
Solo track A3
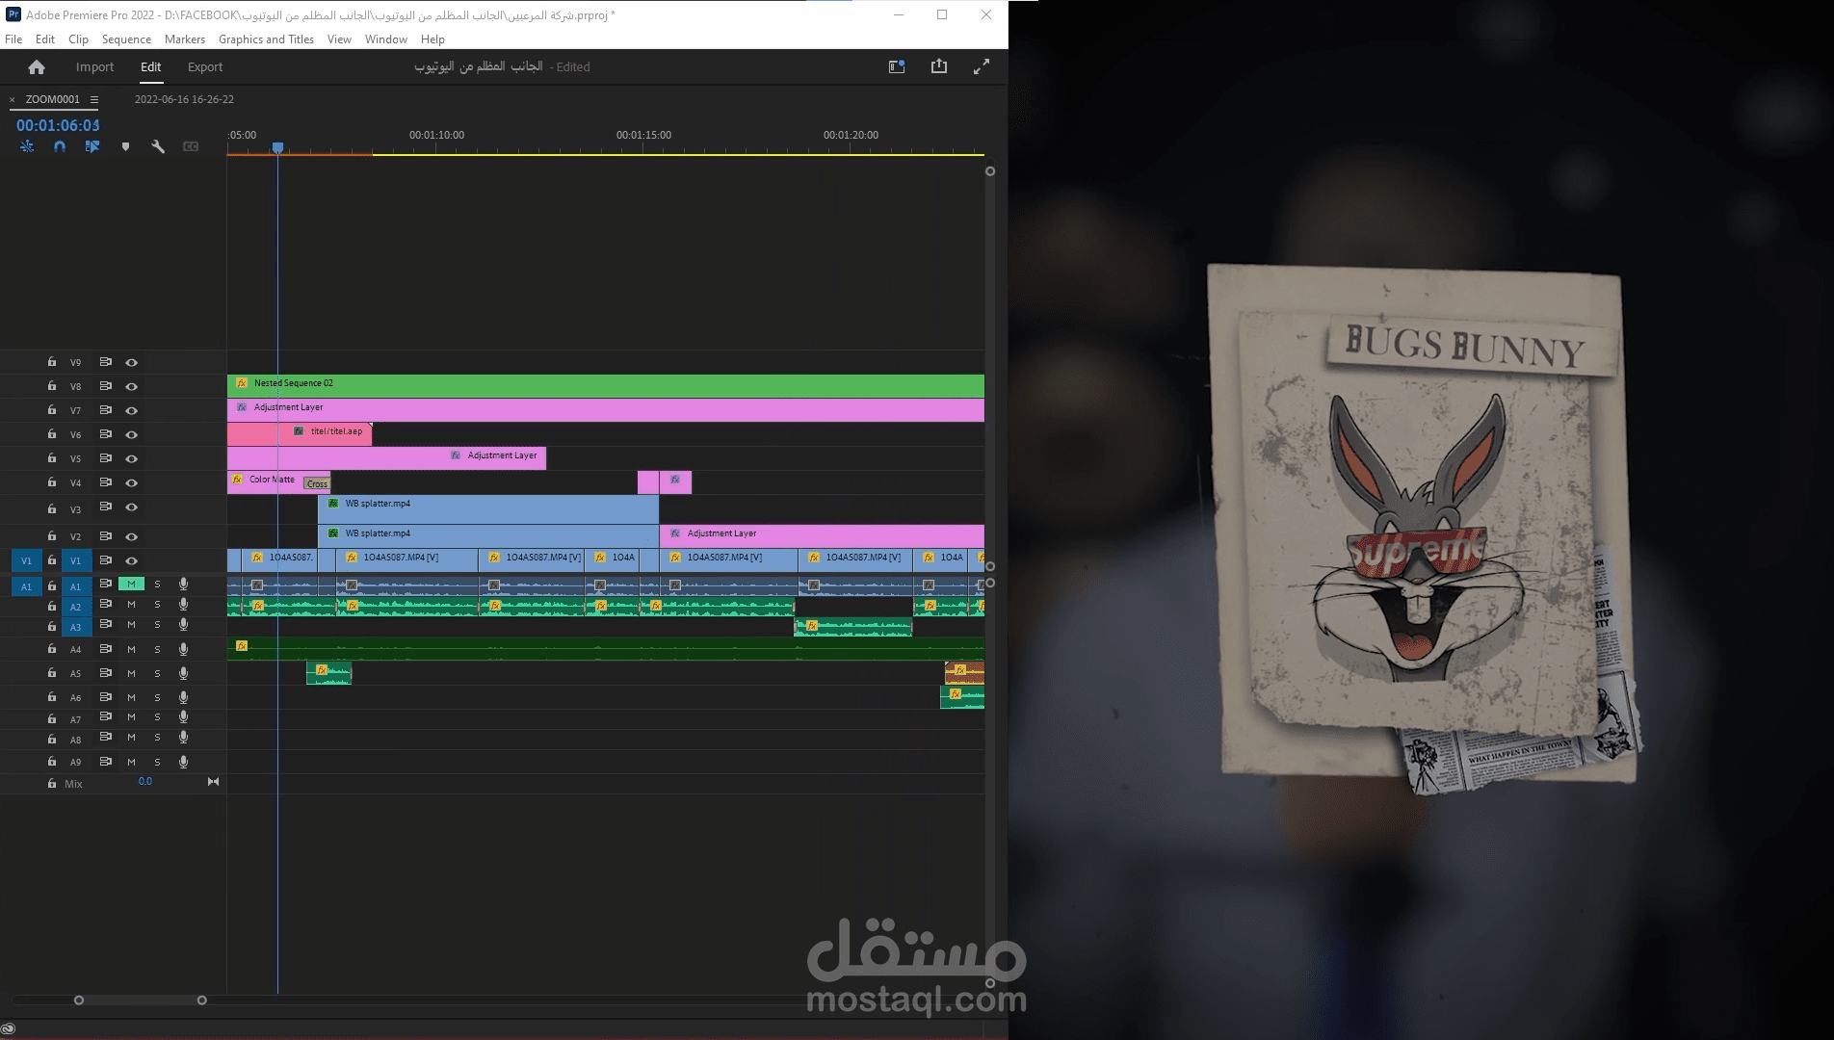click(157, 625)
